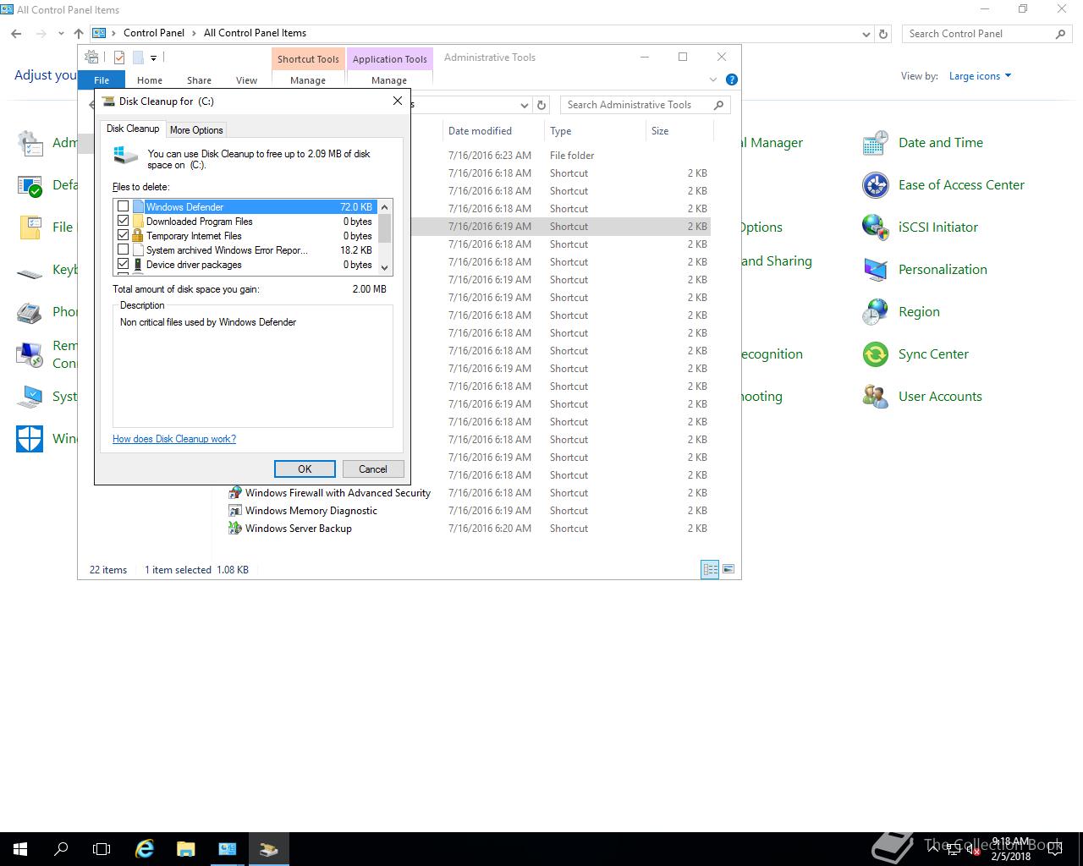Open Sync Center icon
Image resolution: width=1083 pixels, height=866 pixels.
876,354
